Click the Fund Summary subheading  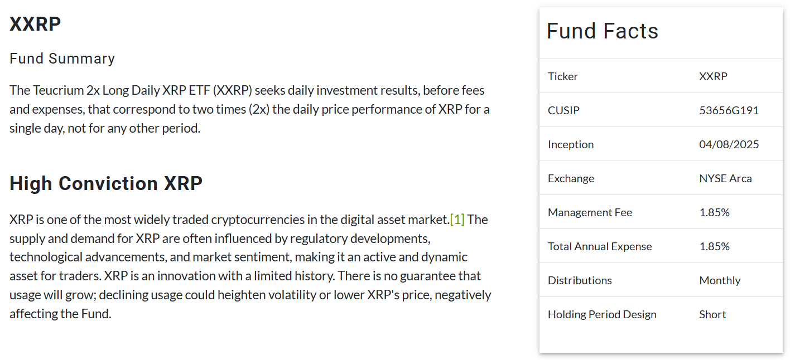(x=62, y=59)
